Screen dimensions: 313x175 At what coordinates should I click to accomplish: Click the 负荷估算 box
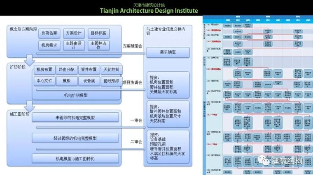coord(49,33)
